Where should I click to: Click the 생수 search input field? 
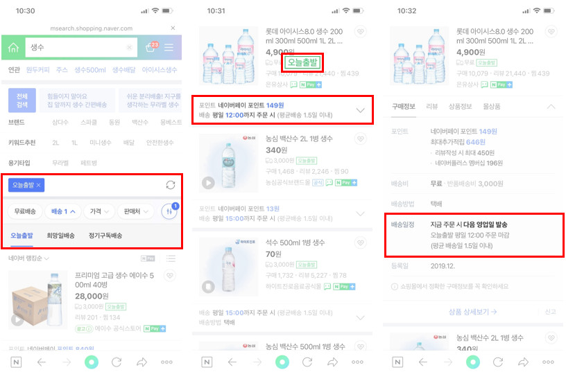tap(81, 47)
